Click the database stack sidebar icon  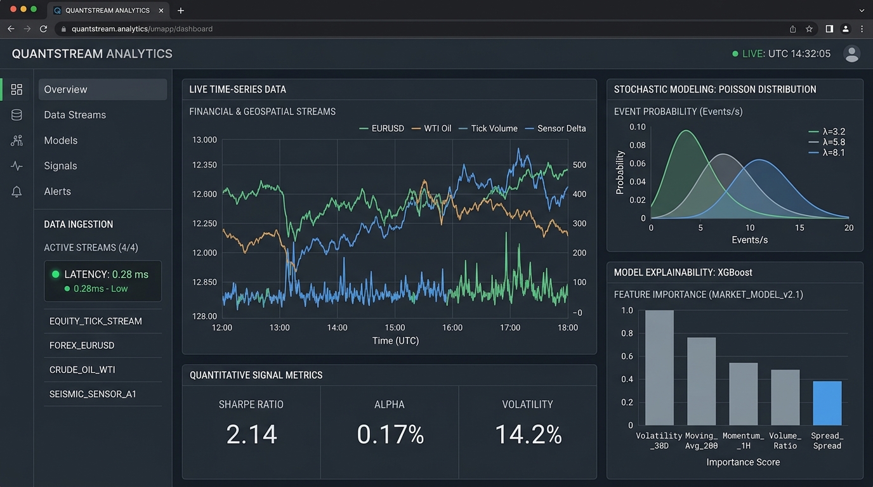pyautogui.click(x=16, y=115)
